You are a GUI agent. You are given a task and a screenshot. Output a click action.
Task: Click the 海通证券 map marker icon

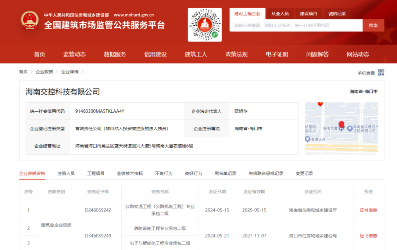coord(307,139)
